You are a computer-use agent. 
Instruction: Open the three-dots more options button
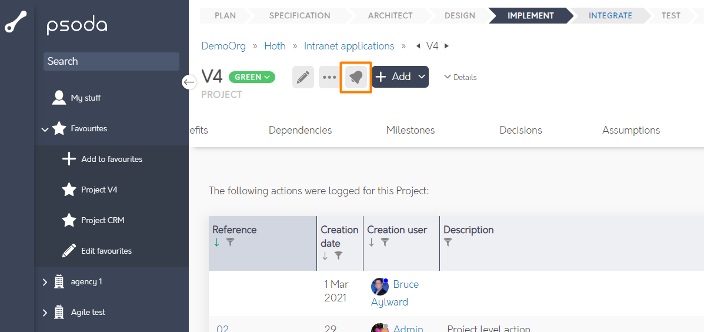pos(329,77)
